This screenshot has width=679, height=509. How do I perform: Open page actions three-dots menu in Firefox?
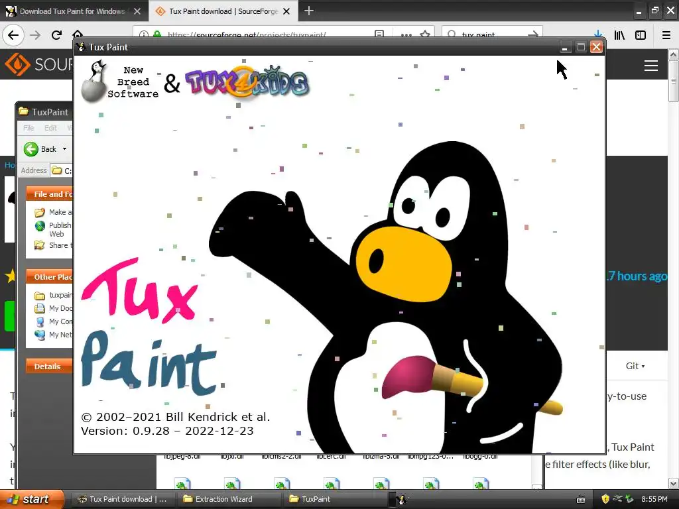(x=406, y=34)
